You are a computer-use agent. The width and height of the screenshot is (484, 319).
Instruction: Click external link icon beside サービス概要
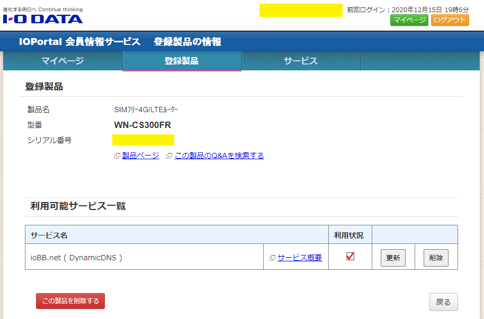click(x=272, y=258)
